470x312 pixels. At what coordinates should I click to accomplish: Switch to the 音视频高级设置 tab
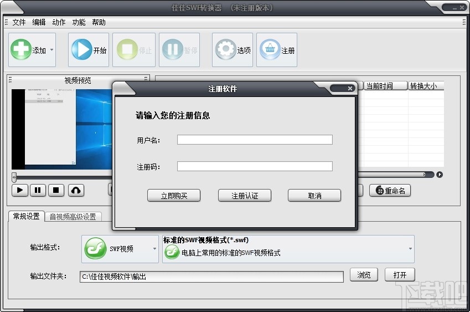point(73,217)
